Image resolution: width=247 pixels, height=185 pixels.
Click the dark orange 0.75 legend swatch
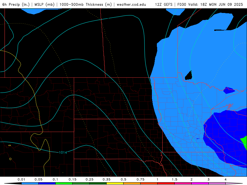(149, 183)
